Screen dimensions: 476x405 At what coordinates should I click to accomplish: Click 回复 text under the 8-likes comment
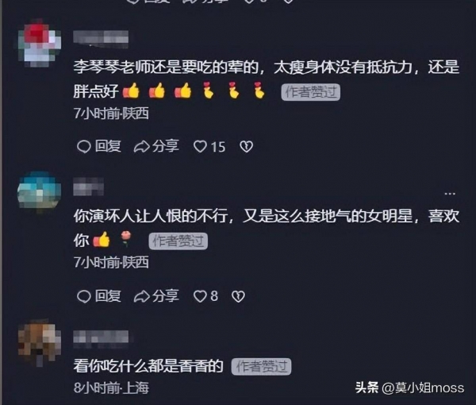coord(108,296)
